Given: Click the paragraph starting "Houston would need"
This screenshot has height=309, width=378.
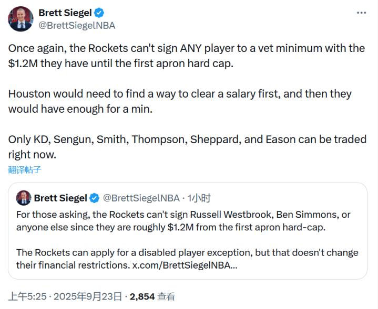Looking at the screenshot, I should [180, 101].
